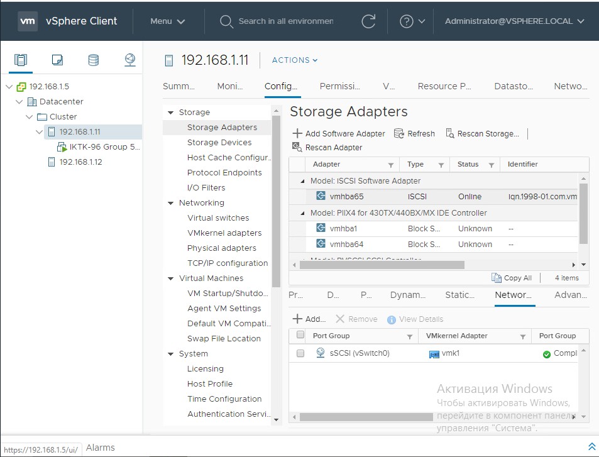The height and width of the screenshot is (457, 599).
Task: Collapse the iSCSI Software Adapter model group
Action: point(302,181)
